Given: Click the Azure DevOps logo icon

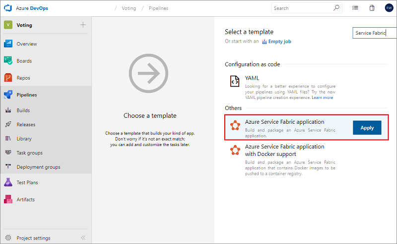Looking at the screenshot, I should [8, 8].
